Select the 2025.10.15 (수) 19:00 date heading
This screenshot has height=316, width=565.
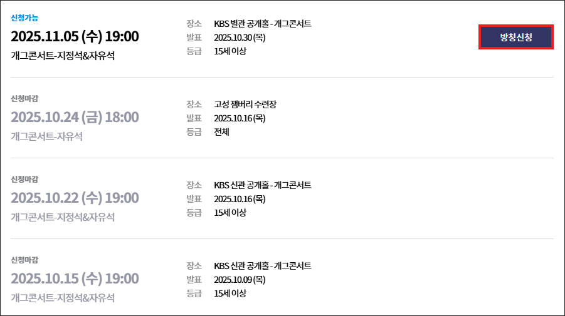[75, 278]
